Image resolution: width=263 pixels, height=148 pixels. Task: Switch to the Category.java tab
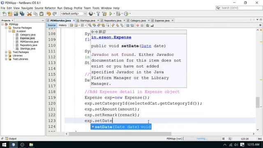(138, 21)
